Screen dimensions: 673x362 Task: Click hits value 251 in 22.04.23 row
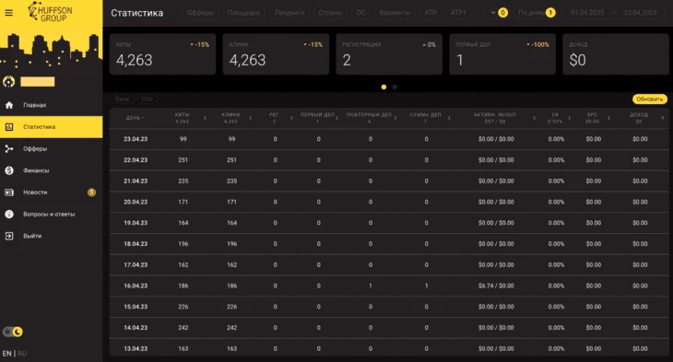pyautogui.click(x=183, y=160)
